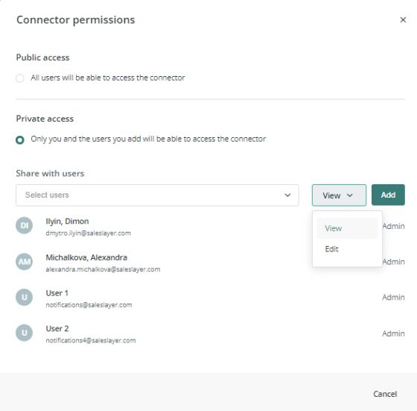
Task: Click User 2's avatar icon
Action: (x=24, y=333)
